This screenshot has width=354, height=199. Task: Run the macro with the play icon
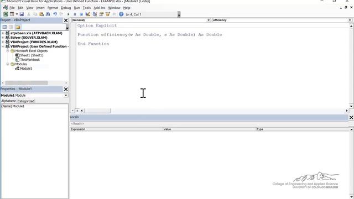tap(68, 14)
